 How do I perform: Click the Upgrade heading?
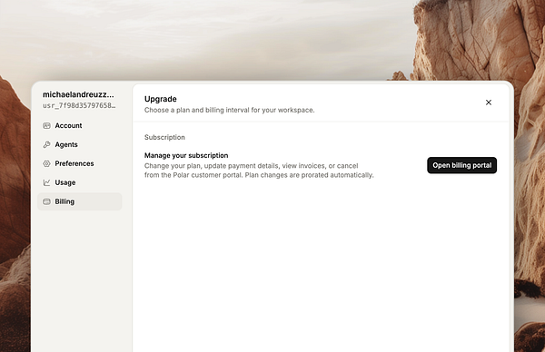click(161, 99)
